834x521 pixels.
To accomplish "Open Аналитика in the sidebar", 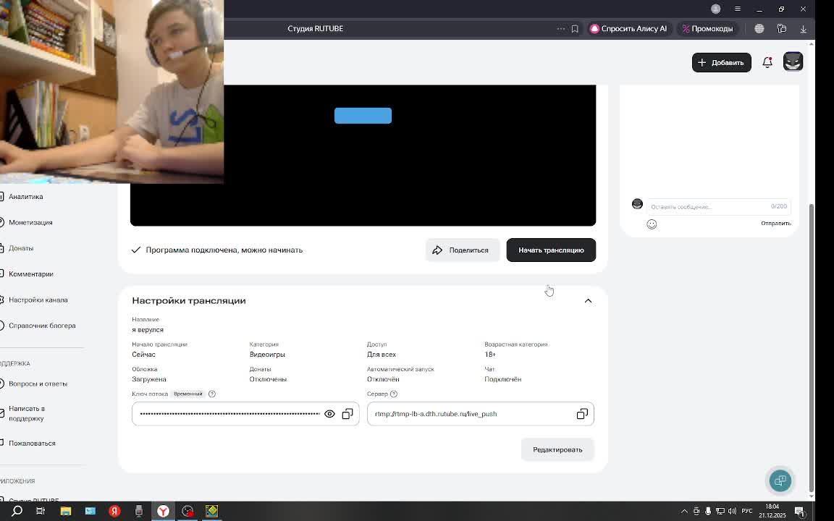I will [x=25, y=197].
